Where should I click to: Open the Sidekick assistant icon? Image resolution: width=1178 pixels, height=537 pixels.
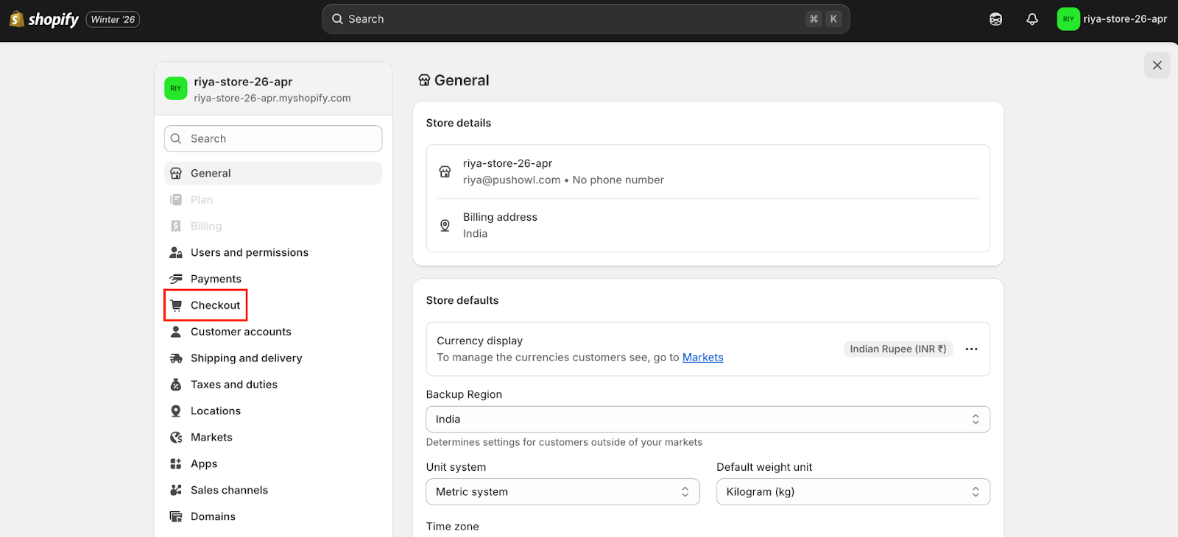point(995,19)
